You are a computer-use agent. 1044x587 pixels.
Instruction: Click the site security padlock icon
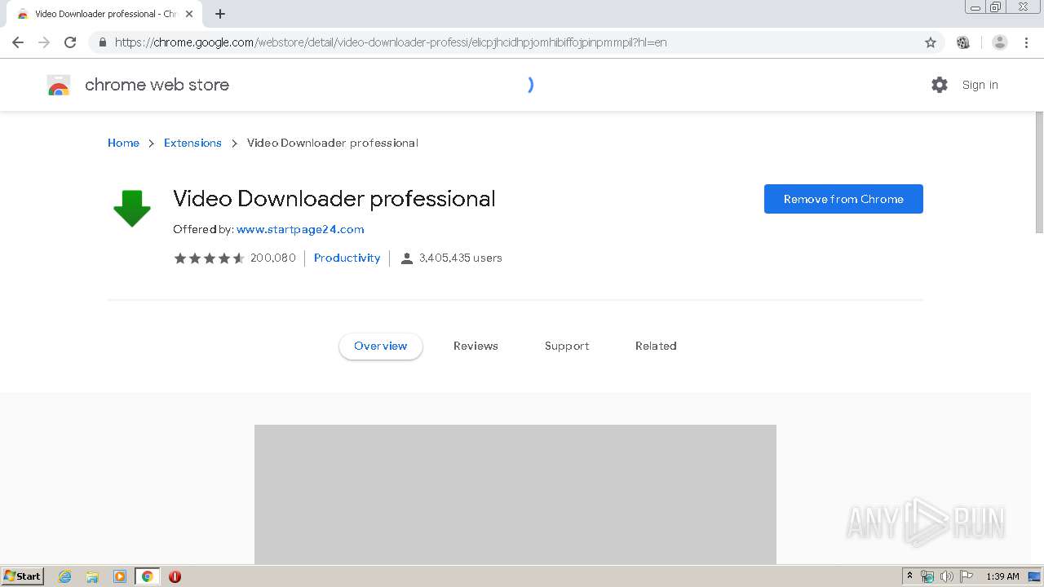click(x=102, y=42)
